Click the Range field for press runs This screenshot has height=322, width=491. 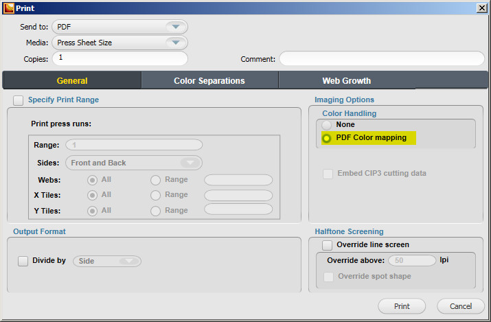[x=134, y=145]
